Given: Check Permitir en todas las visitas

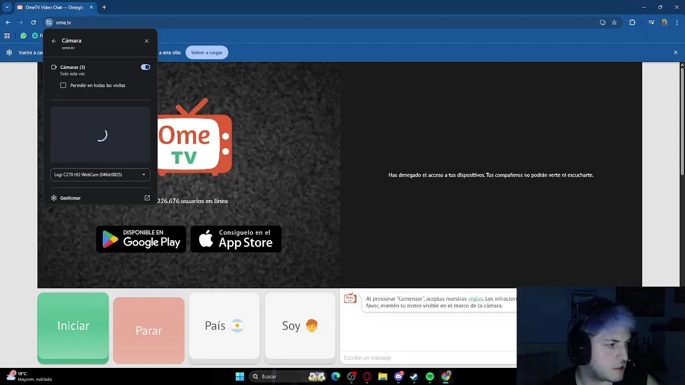Looking at the screenshot, I should pos(63,85).
